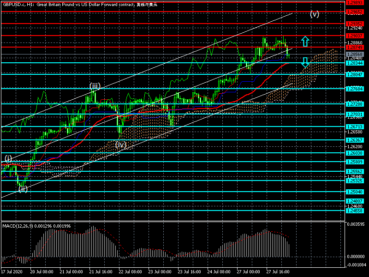
Task: Click the gray current price 1.28568 label
Action: (355, 54)
